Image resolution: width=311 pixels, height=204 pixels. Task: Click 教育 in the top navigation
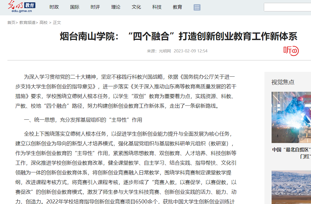pyautogui.click(x=177, y=7)
